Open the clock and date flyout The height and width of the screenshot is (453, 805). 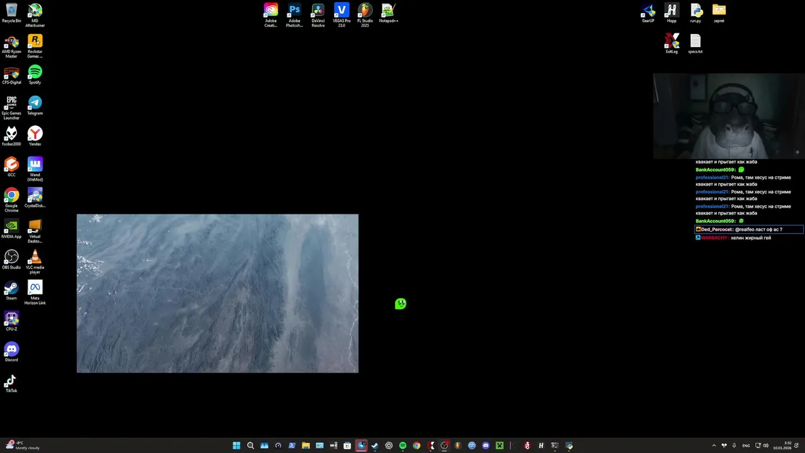tap(782, 445)
